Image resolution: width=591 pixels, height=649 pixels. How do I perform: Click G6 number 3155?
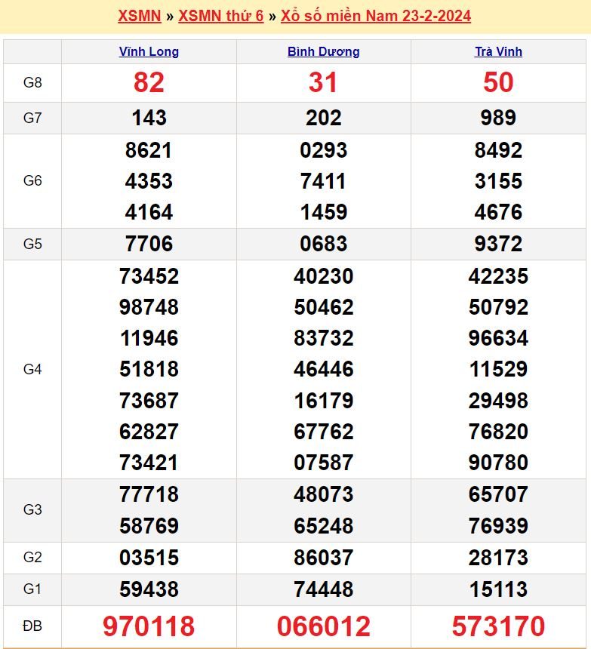498,181
